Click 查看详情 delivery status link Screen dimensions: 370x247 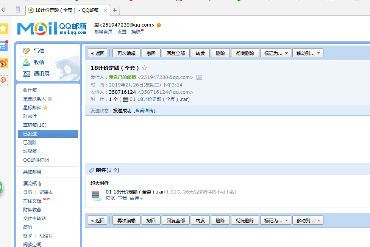tap(144, 111)
